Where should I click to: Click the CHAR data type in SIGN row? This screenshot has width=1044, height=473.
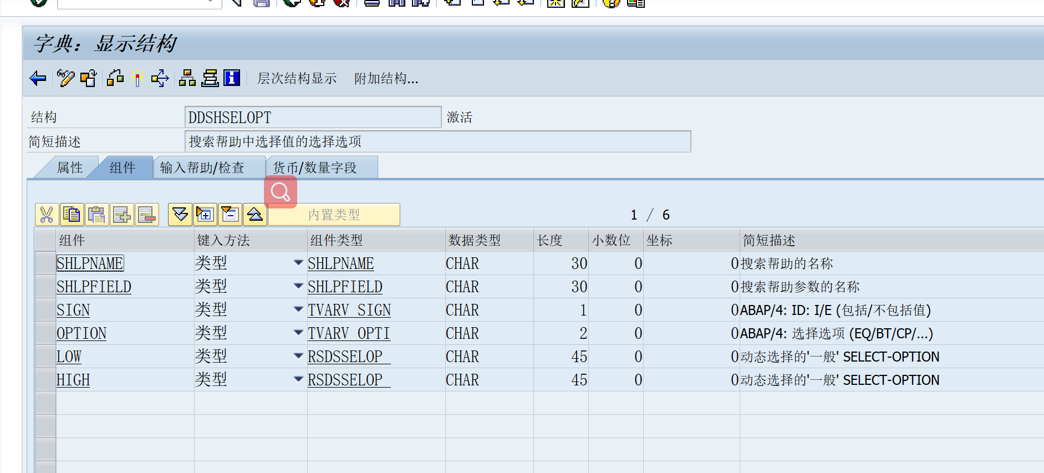point(462,310)
